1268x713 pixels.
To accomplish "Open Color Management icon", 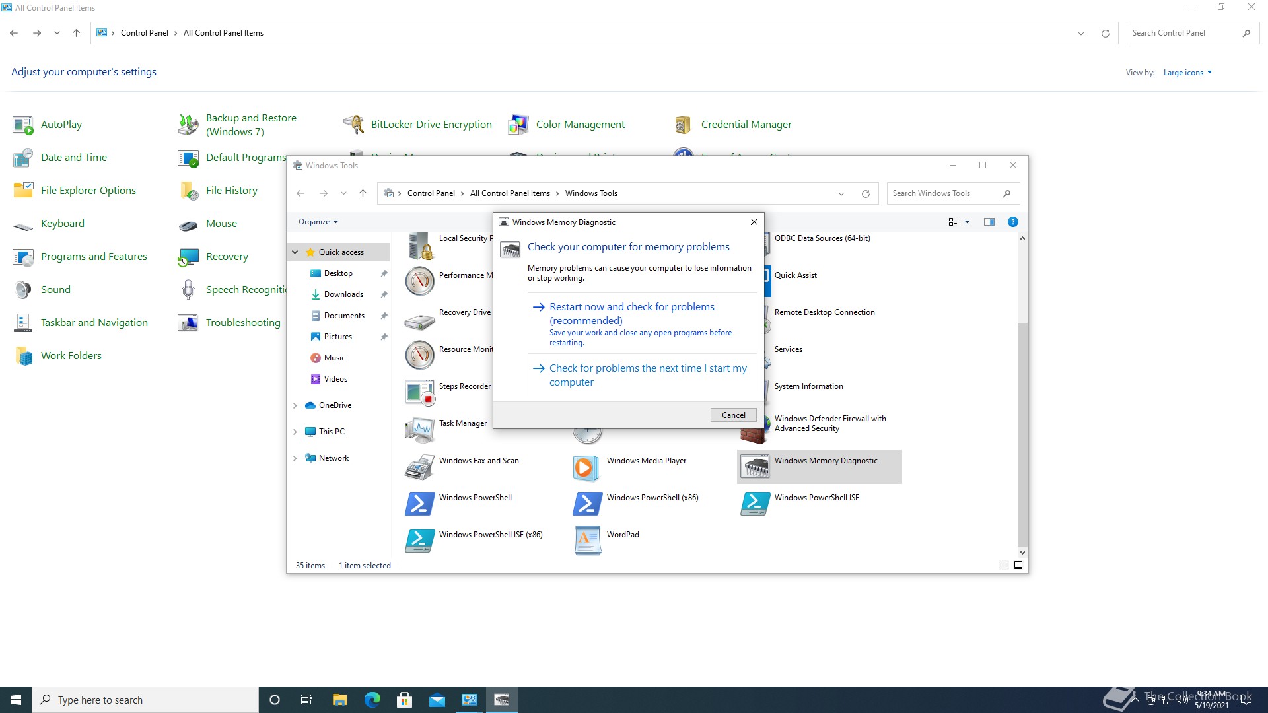I will pyautogui.click(x=518, y=125).
